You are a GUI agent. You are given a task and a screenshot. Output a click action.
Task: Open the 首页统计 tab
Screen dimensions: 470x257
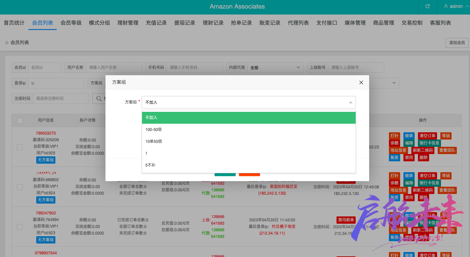click(14, 23)
